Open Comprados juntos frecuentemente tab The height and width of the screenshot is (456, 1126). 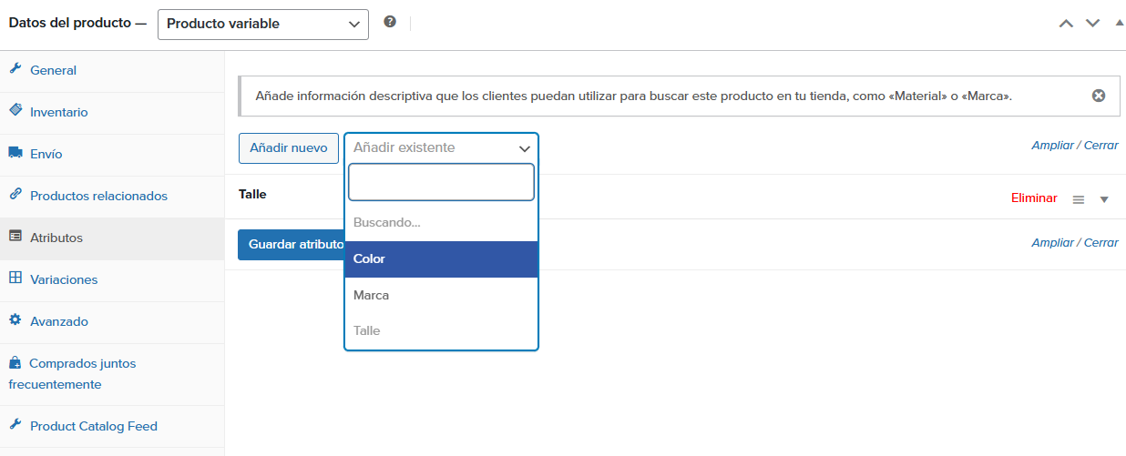112,374
